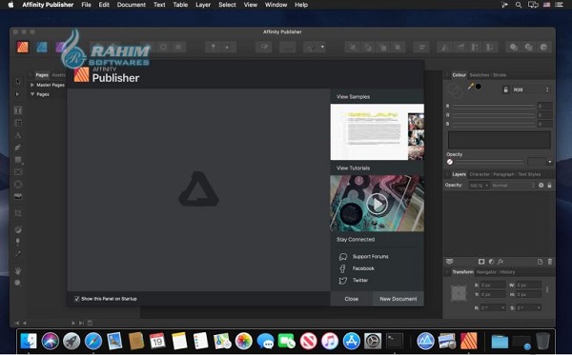
Task: Open the Document menu
Action: pyautogui.click(x=132, y=5)
